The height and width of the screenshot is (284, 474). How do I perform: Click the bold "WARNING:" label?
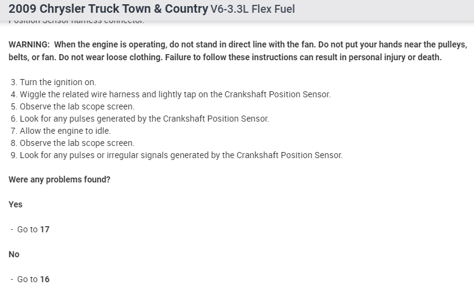[29, 45]
